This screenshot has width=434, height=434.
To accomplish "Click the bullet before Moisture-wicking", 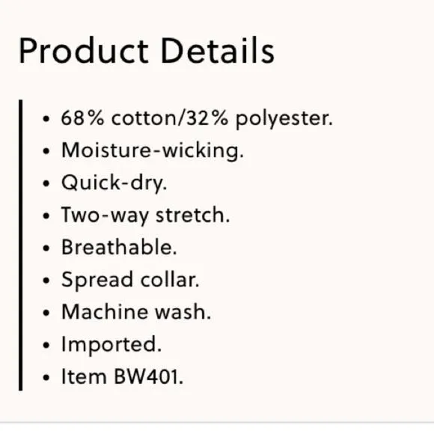I will click(x=46, y=151).
